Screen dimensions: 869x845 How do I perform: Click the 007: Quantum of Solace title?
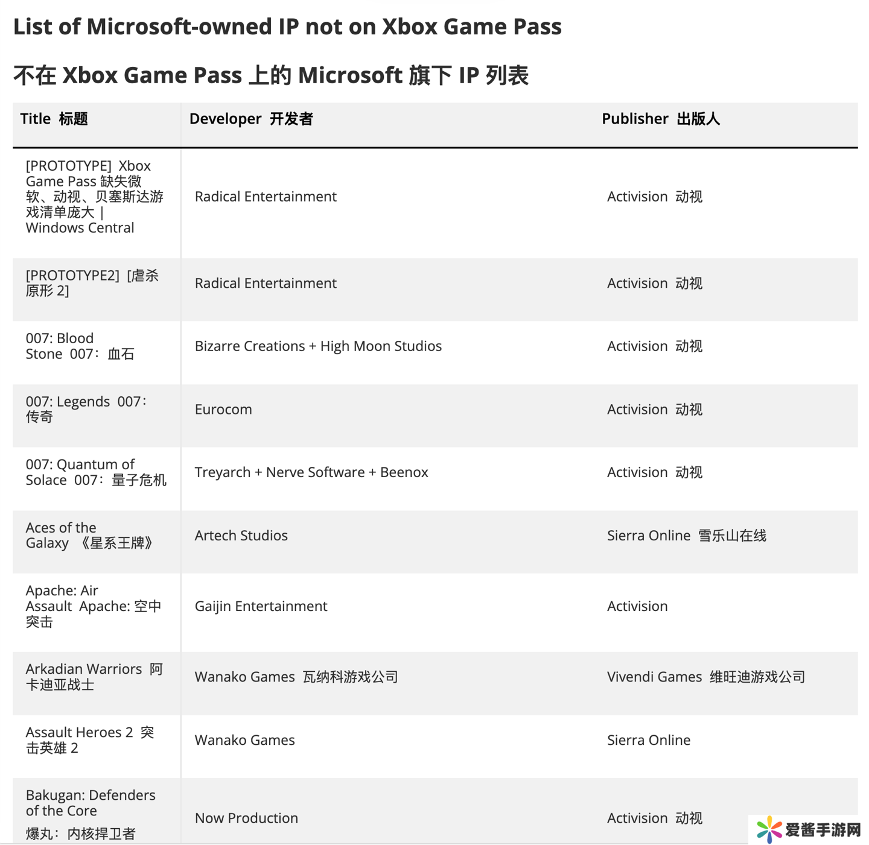tap(95, 472)
